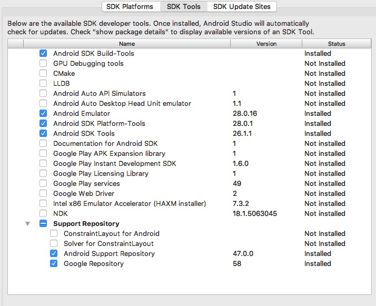Check ConstraintLayout for Android checkbox
The width and height of the screenshot is (376, 306).
54,233
